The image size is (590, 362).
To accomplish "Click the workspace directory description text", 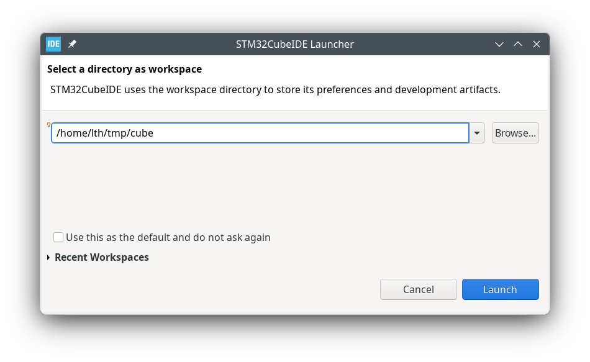I will click(275, 89).
